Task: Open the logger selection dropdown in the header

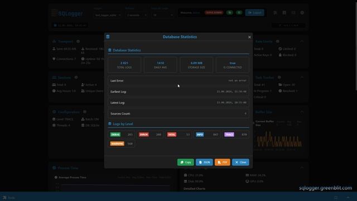Action: coord(108,15)
